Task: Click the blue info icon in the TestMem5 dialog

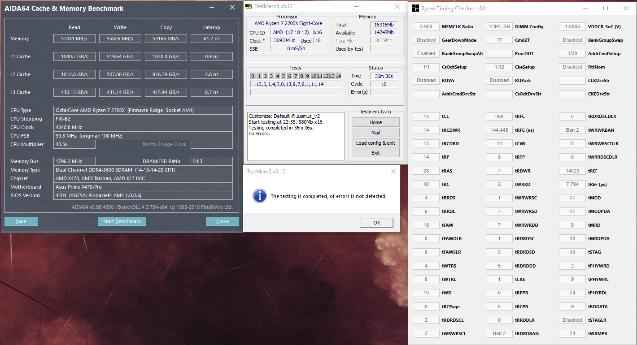Action: (259, 196)
